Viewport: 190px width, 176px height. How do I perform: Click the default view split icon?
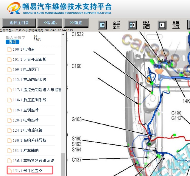click(x=132, y=25)
